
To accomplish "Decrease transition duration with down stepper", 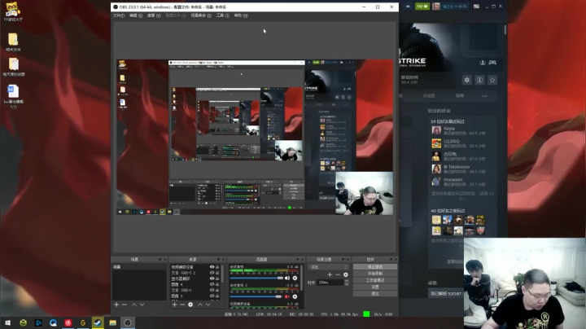I will point(346,284).
